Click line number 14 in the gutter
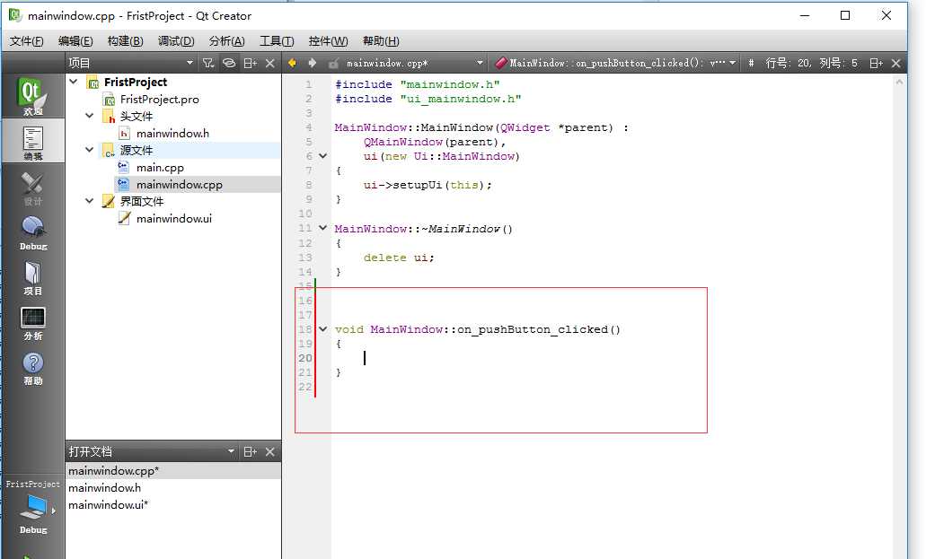This screenshot has width=926, height=559. pos(304,272)
